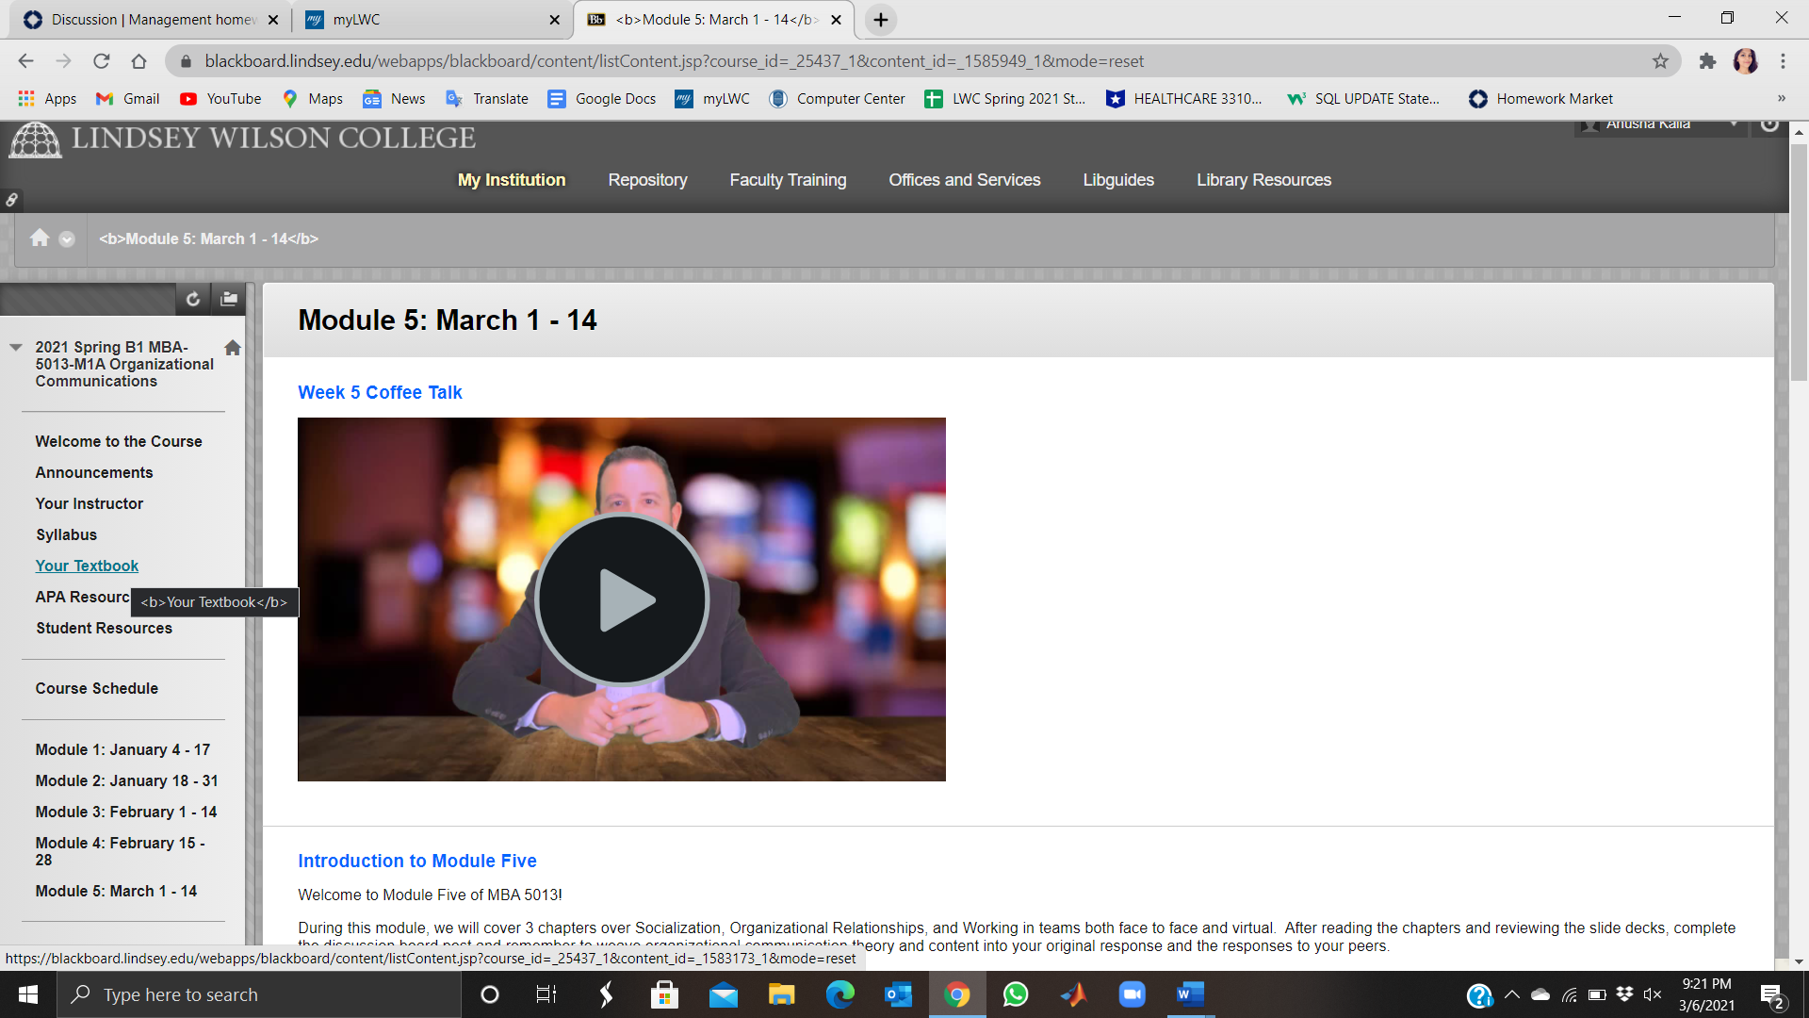
Task: Click the breadcrumb home icon
Action: pos(40,238)
